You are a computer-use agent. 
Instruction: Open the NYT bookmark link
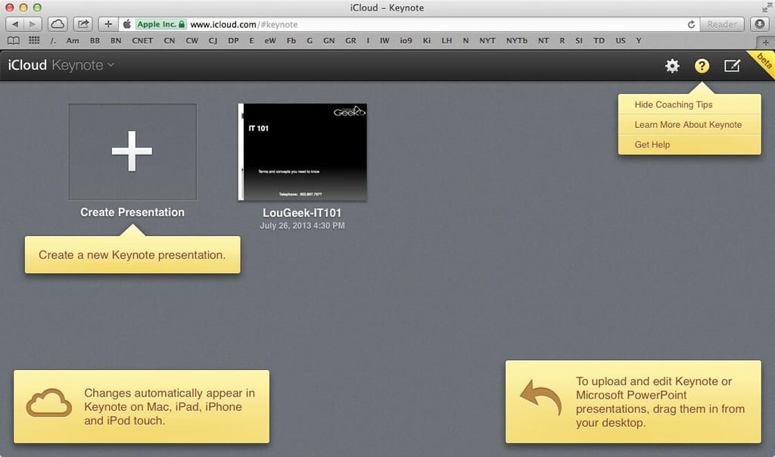coord(487,41)
